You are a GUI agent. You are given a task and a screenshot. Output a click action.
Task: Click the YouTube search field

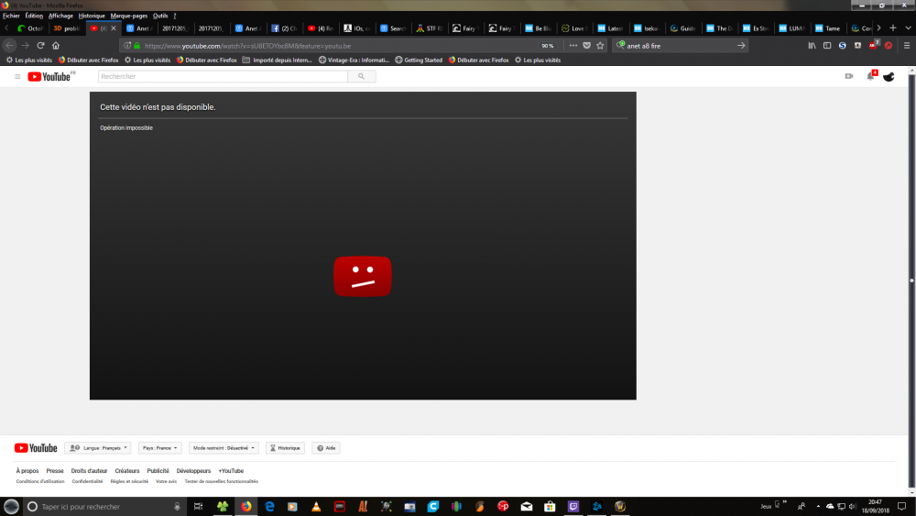[x=223, y=77]
